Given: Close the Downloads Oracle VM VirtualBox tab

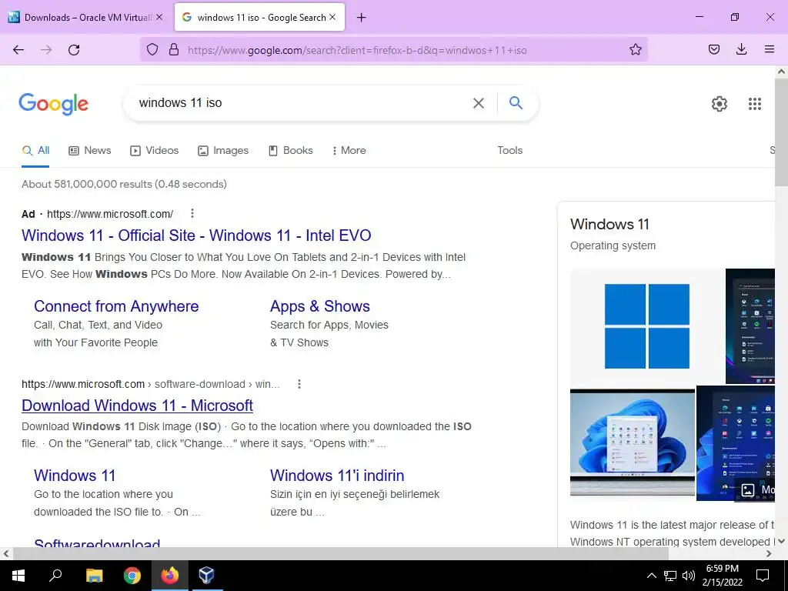Looking at the screenshot, I should tap(159, 17).
